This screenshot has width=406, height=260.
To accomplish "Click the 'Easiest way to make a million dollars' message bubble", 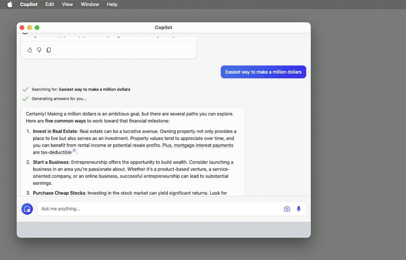I will point(263,72).
